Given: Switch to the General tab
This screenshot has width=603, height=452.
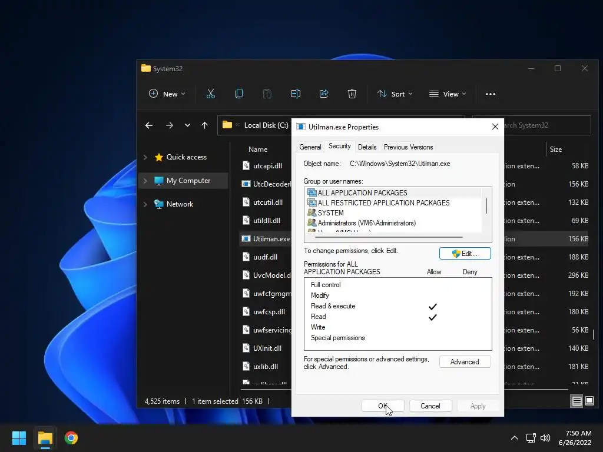Looking at the screenshot, I should (x=310, y=147).
